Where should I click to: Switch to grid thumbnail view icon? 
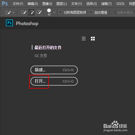coord(93,39)
